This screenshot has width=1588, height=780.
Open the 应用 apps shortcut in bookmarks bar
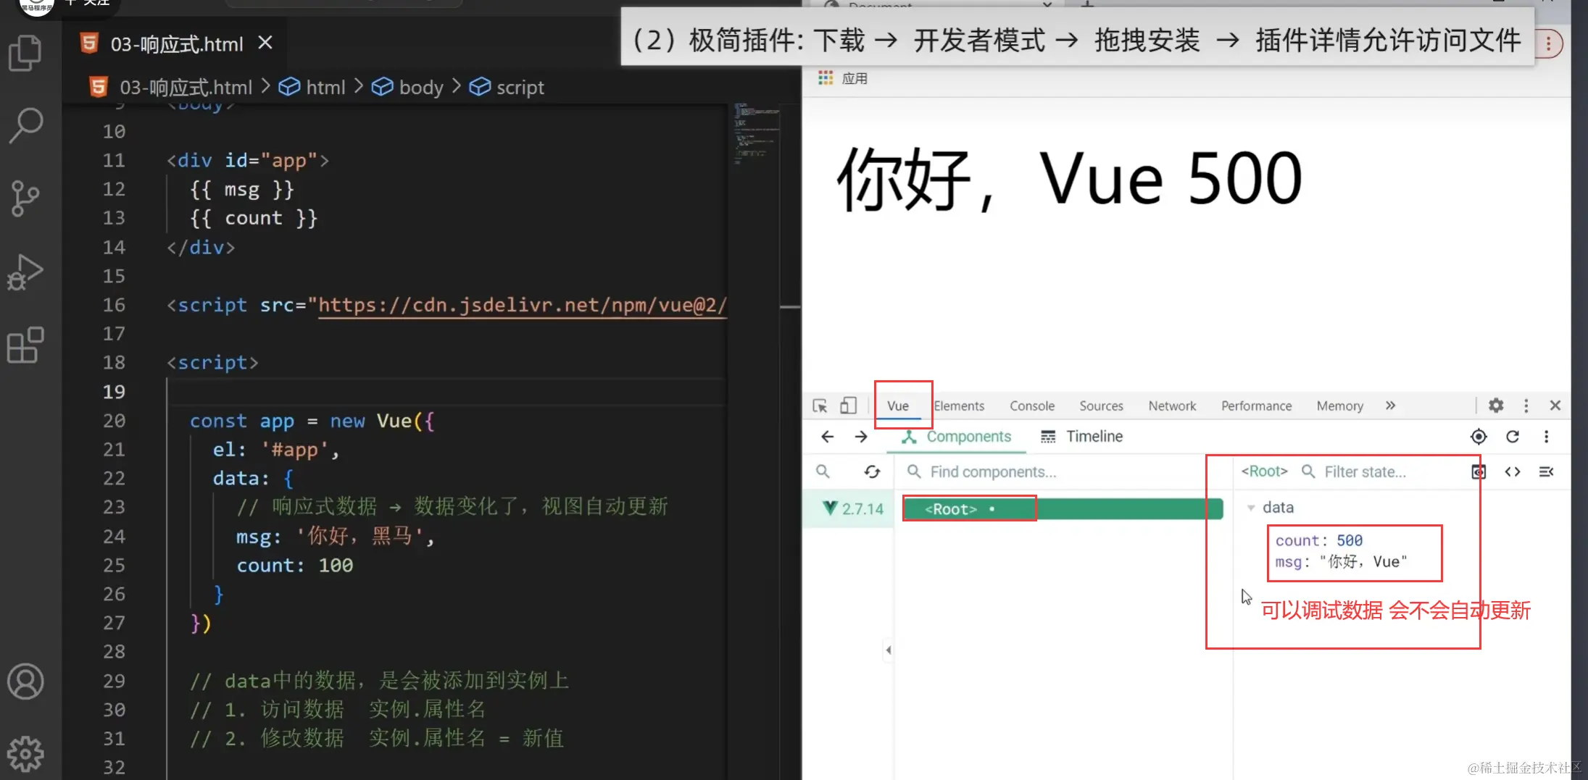(843, 78)
